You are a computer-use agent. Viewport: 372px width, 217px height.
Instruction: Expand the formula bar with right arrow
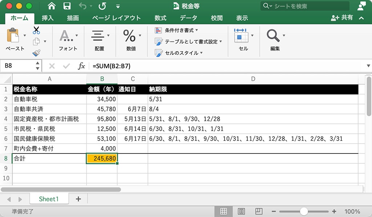point(368,66)
